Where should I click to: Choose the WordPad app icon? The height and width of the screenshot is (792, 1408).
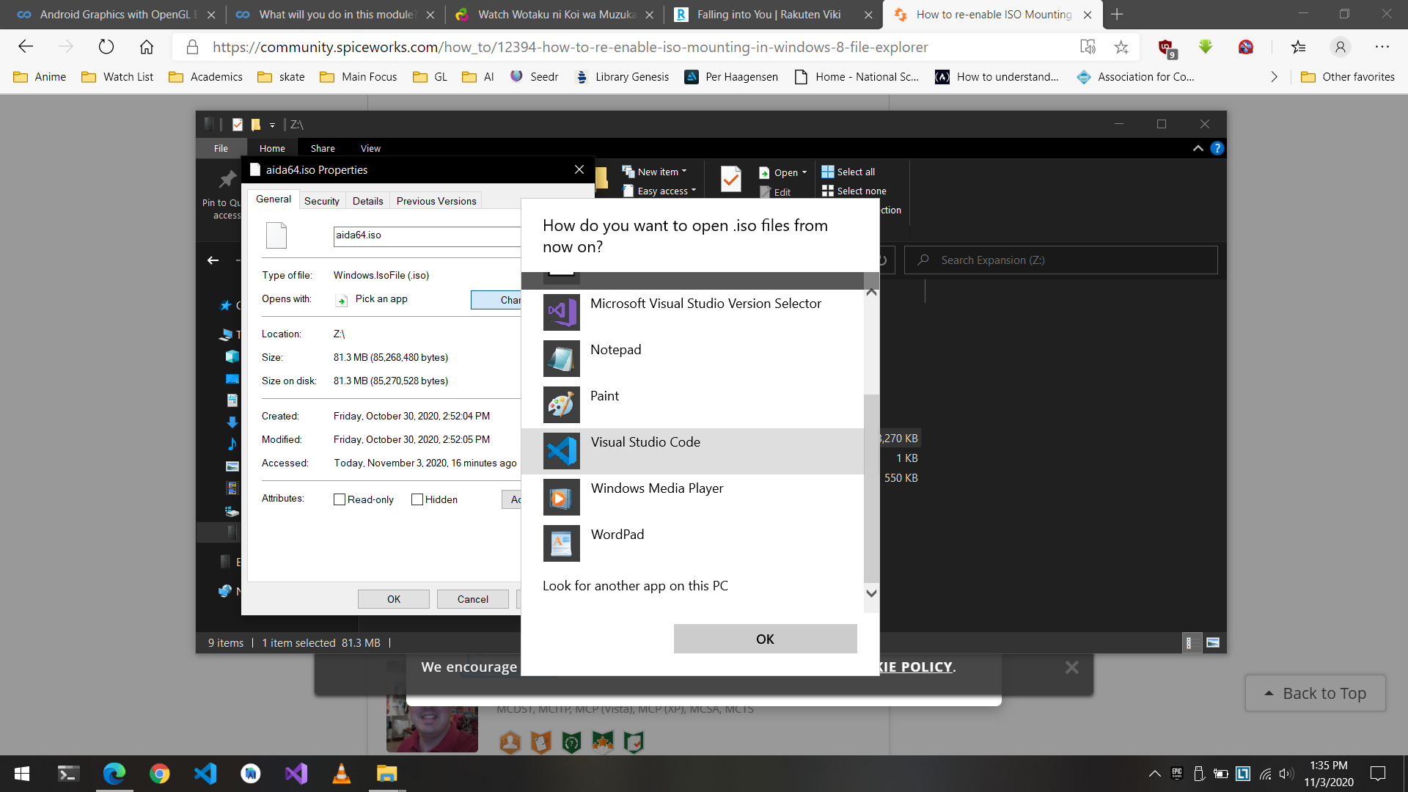(x=562, y=543)
